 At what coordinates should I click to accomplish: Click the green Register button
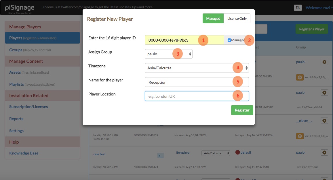[x=242, y=110]
